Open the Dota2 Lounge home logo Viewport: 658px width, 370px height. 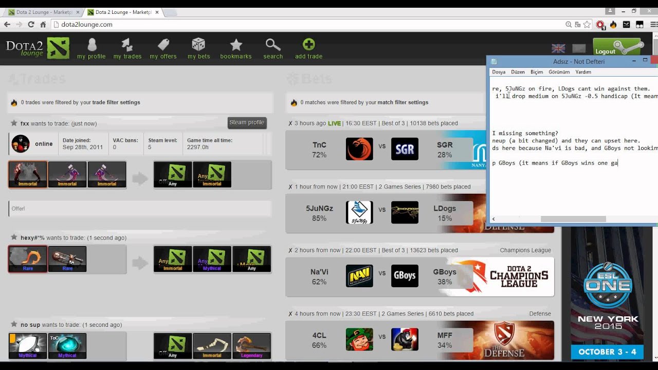[x=38, y=48]
